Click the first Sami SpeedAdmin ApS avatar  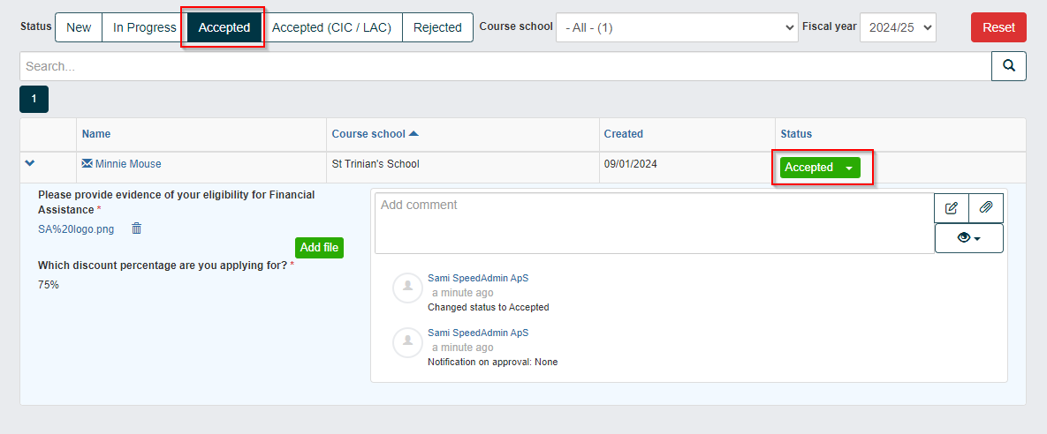point(407,288)
